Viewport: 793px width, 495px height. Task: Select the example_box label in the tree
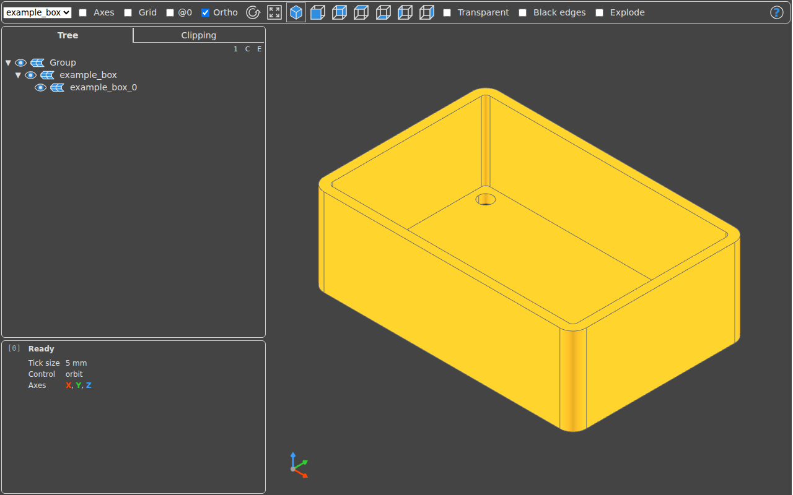pos(88,75)
